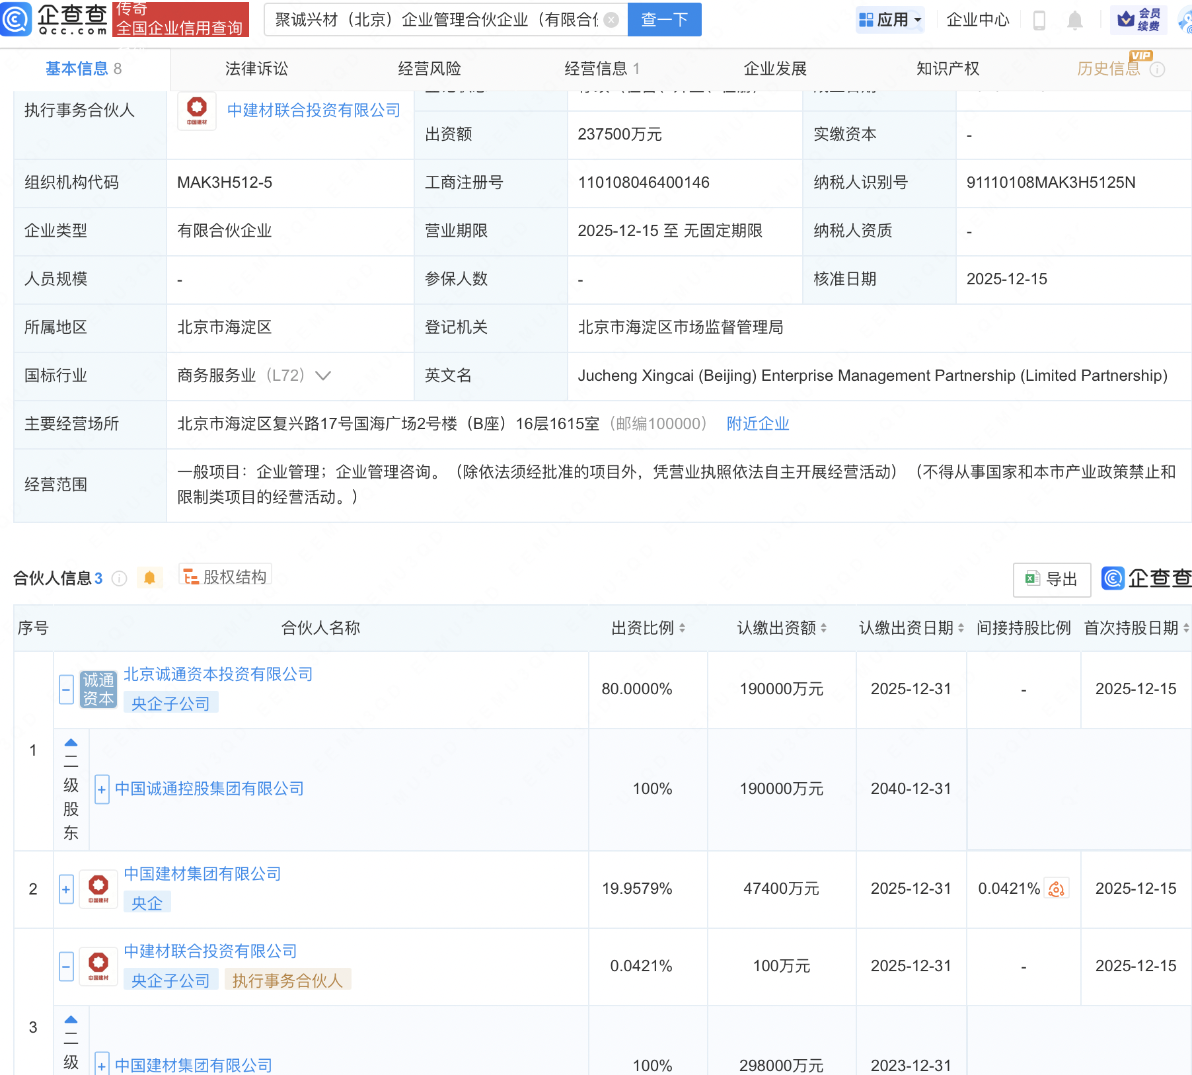Collapse the 北京诚通资本投资有限公司 row

pos(66,690)
